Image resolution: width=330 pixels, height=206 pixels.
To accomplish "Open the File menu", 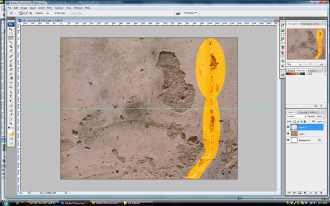I will pos(9,8).
